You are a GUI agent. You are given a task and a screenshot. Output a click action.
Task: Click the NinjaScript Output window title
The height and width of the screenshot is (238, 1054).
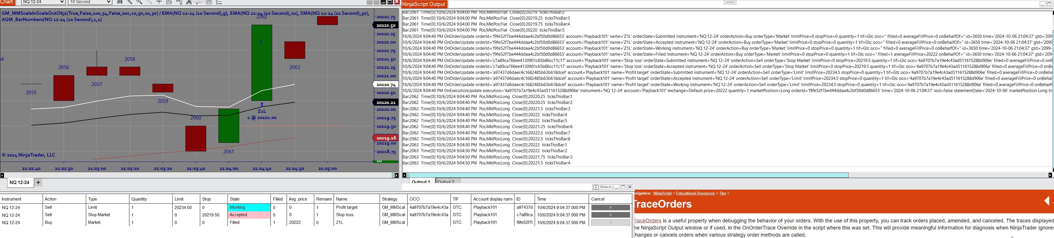[x=423, y=4]
